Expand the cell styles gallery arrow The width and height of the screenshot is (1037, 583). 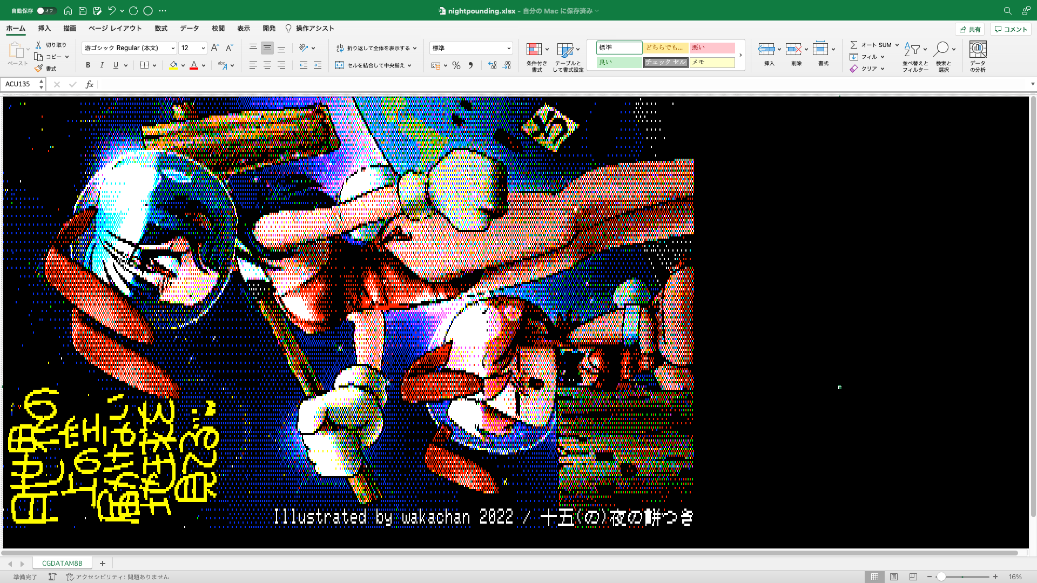tap(740, 55)
